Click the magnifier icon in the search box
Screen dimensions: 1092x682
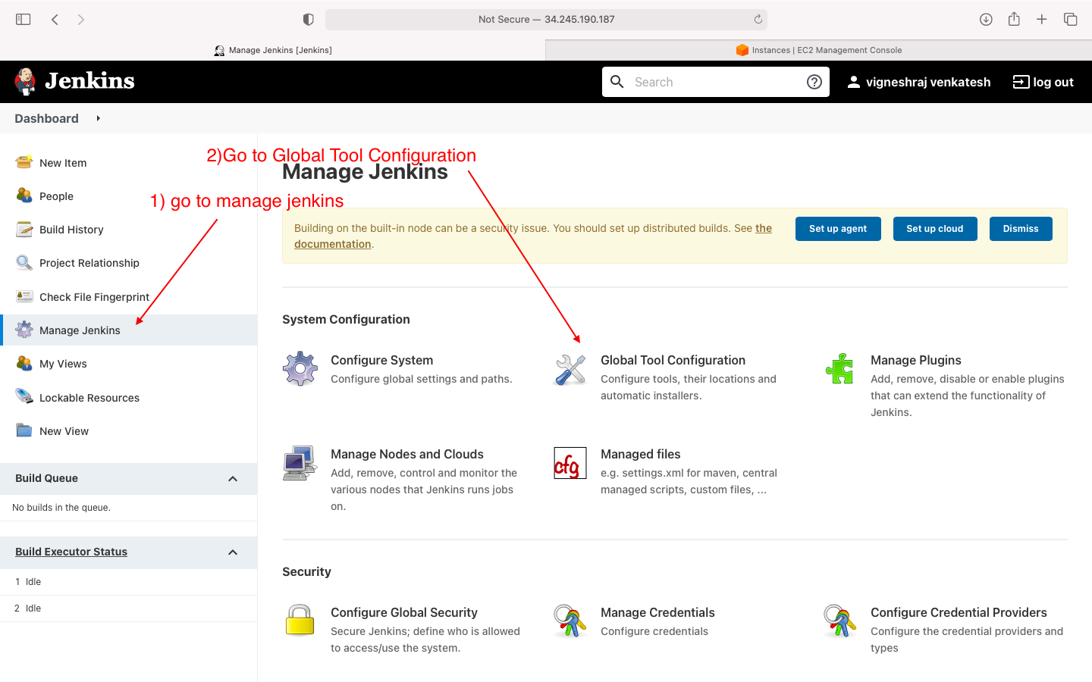click(x=617, y=82)
